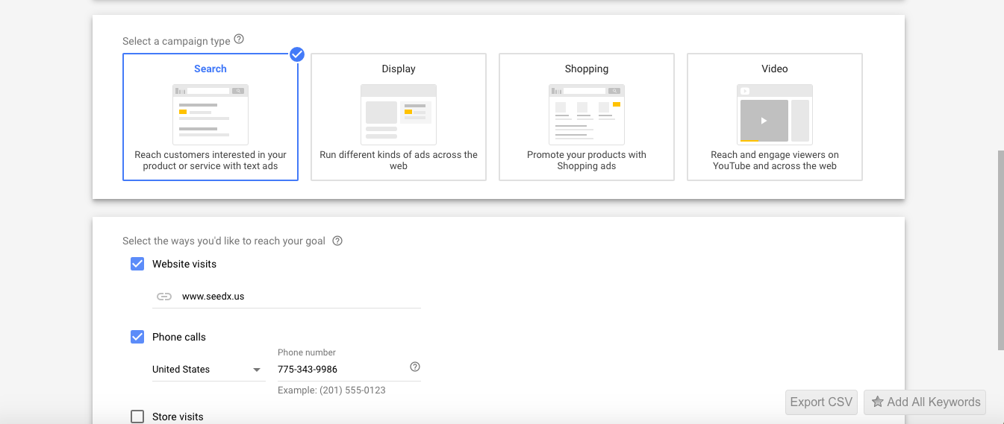The width and height of the screenshot is (1004, 424).
Task: Click the Search campaign illustration
Action: 211,114
